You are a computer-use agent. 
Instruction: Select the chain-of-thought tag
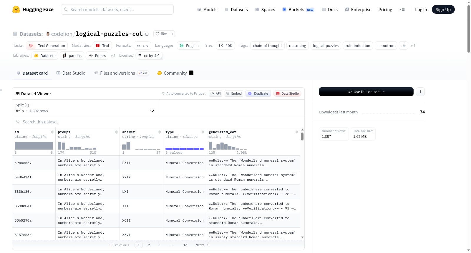point(267,46)
